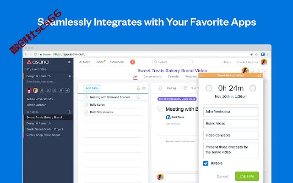Screen dimensions: 293x183
Task: Open Coffee Shop Photo Shoot project
Action: point(43,135)
